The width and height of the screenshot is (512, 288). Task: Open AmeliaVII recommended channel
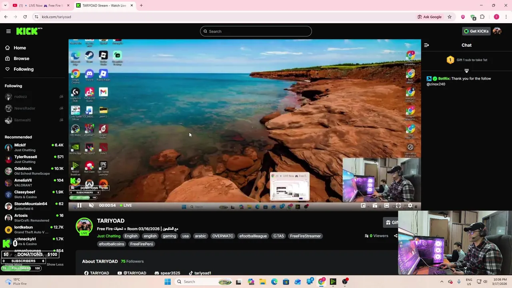(34, 182)
